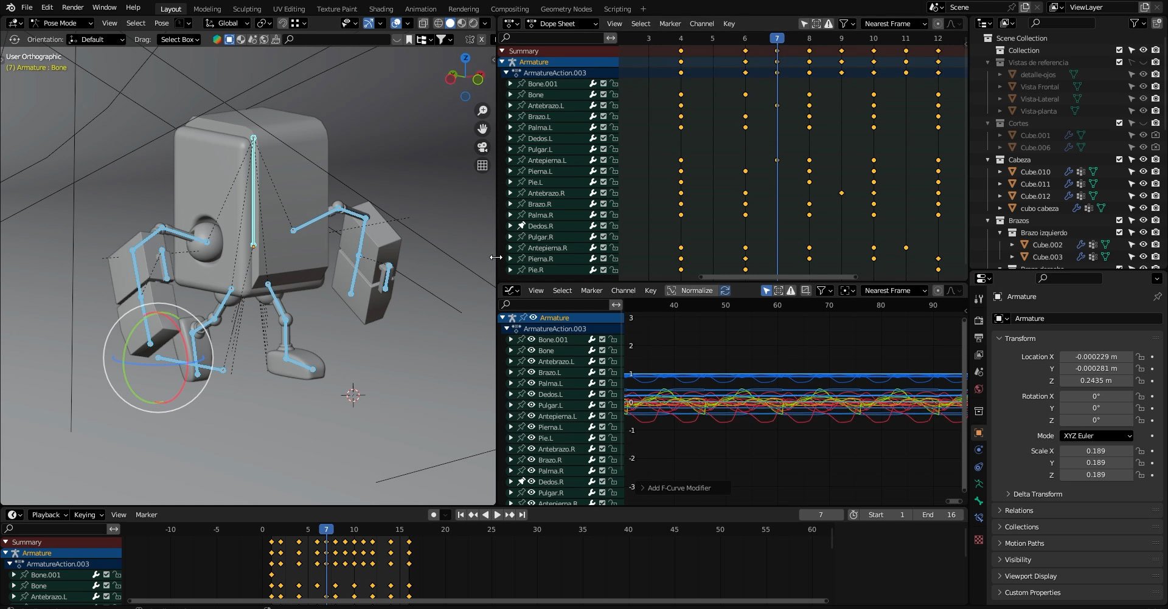Open the Dope Sheet editor type selector icon
This screenshot has width=1168, height=609.
click(x=511, y=24)
